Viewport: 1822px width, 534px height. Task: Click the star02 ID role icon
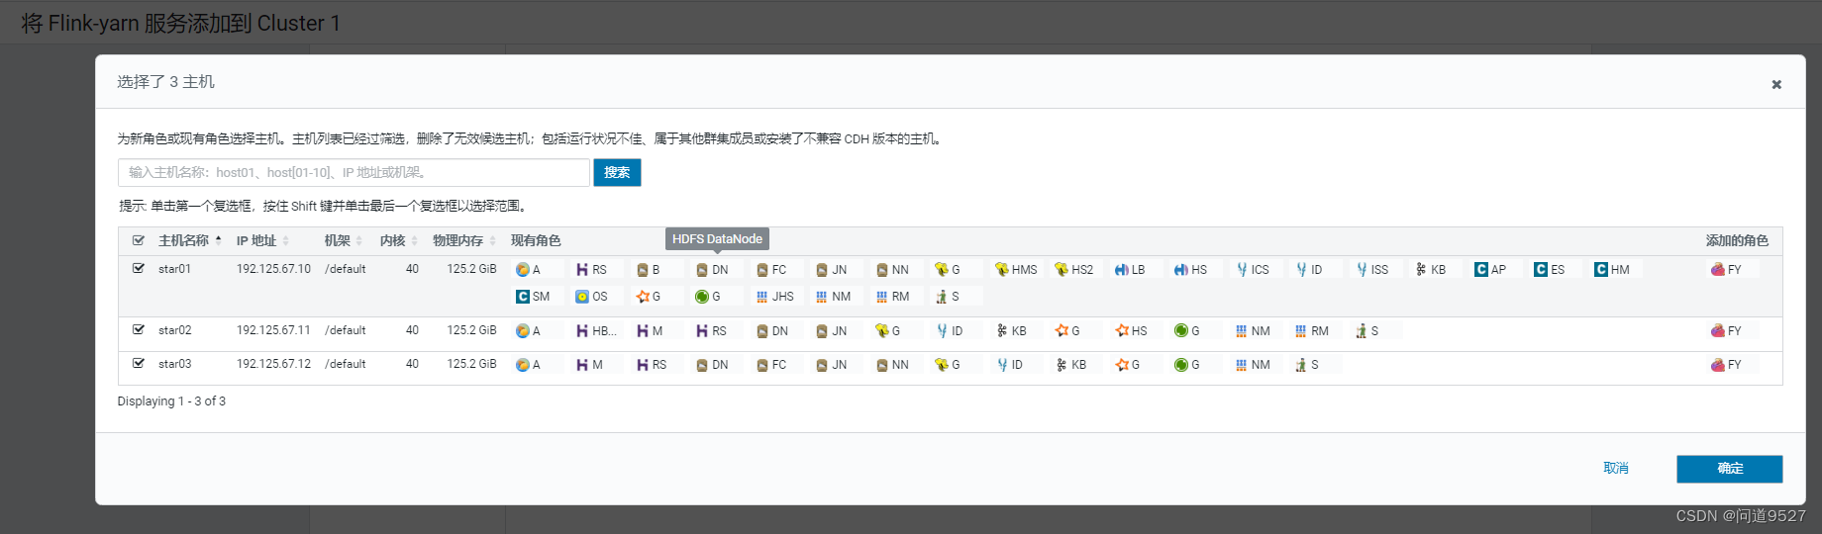click(942, 330)
